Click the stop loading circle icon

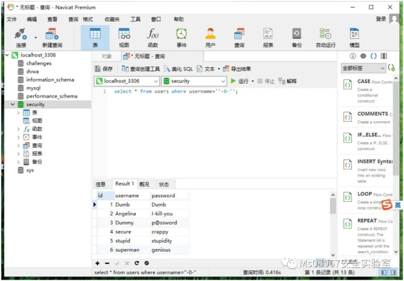[x=147, y=263]
